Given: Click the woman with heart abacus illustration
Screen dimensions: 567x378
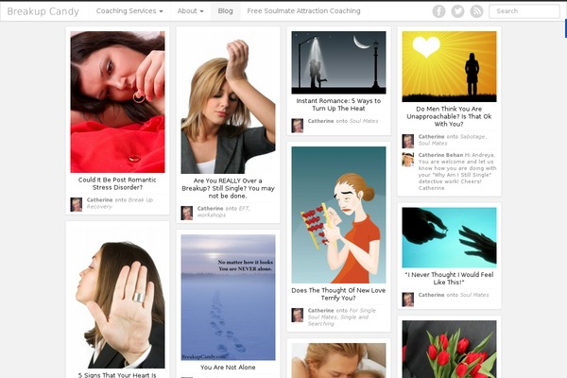Looking at the screenshot, I should tap(339, 215).
